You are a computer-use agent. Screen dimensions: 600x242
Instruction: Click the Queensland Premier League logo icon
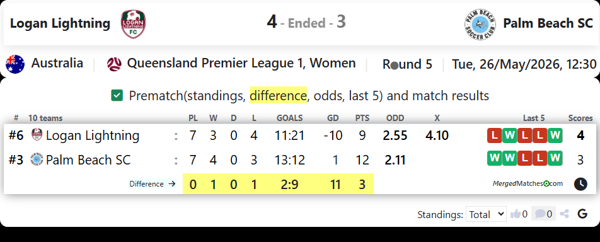pos(115,64)
